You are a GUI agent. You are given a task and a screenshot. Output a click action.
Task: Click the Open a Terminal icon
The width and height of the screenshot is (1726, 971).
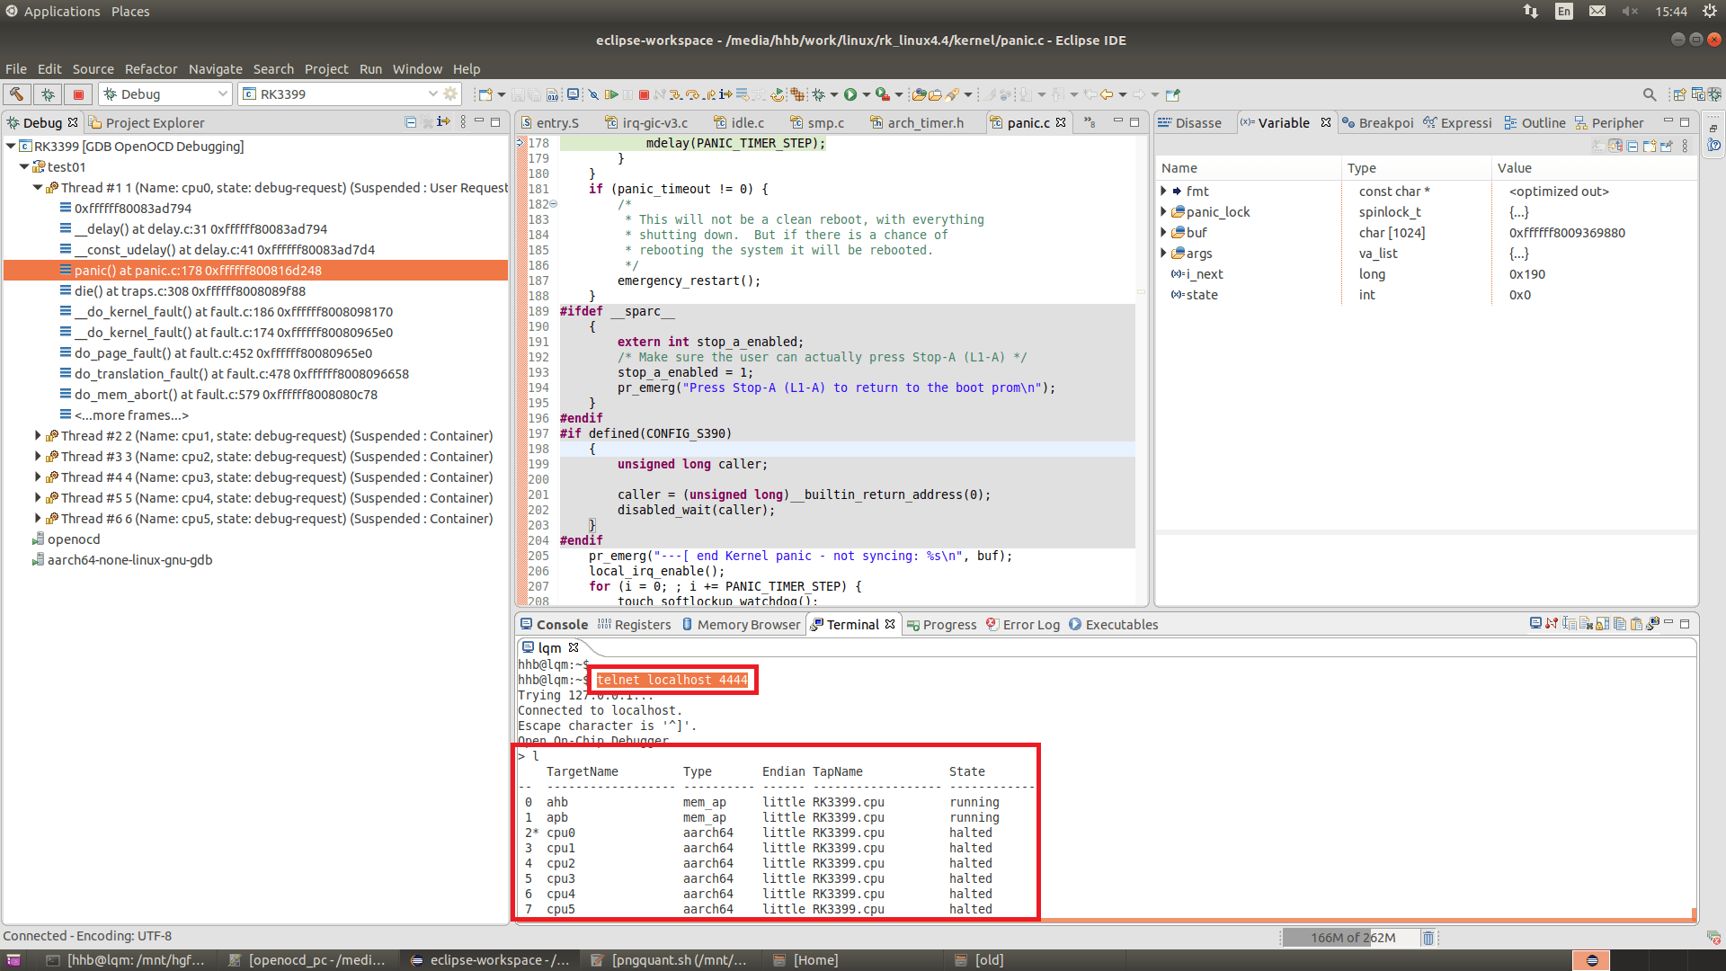(x=1536, y=624)
